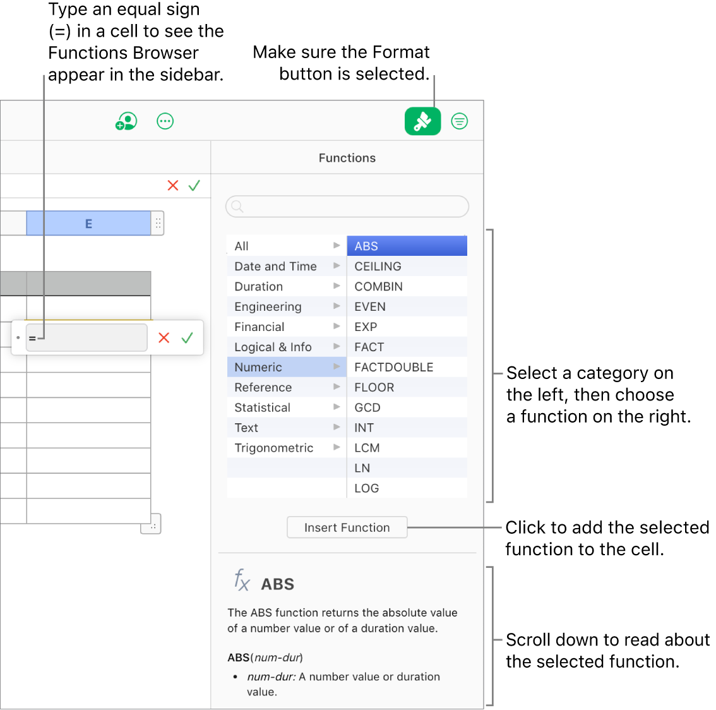The height and width of the screenshot is (710, 716).
Task: Click the green checkmark above the table
Action: [194, 185]
